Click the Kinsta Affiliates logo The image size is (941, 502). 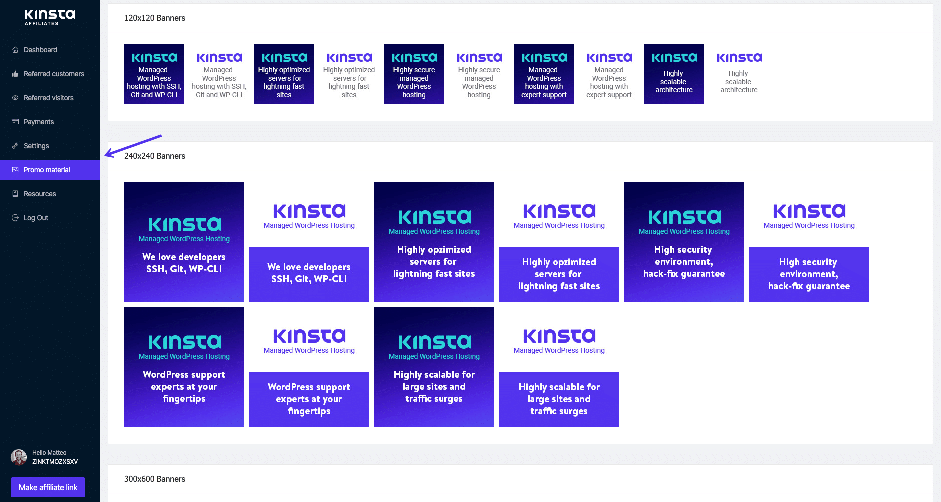pyautogui.click(x=49, y=17)
